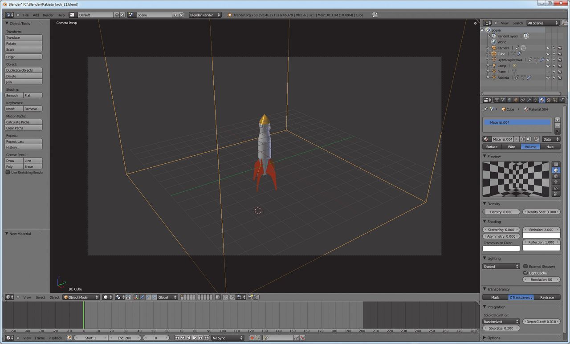This screenshot has height=344, width=570.
Task: Open the World properties tab icon
Action: point(509,100)
